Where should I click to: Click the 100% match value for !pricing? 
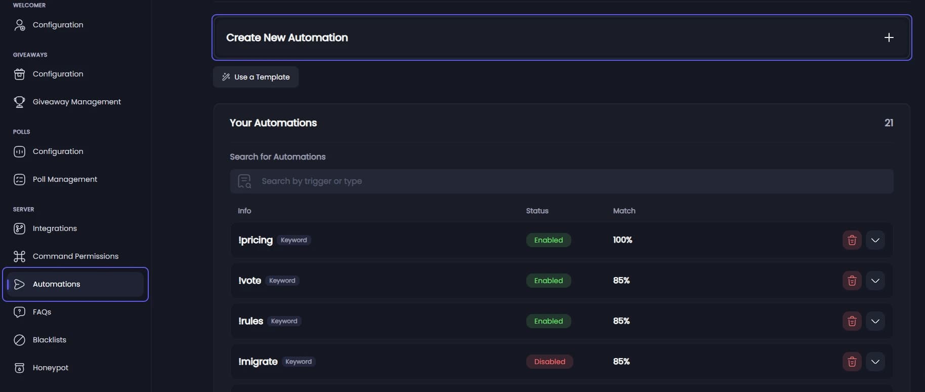coord(622,240)
